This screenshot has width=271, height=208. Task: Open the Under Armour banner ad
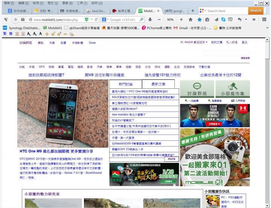pos(215,115)
